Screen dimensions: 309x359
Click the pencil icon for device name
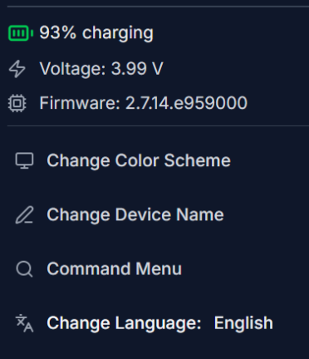[24, 214]
